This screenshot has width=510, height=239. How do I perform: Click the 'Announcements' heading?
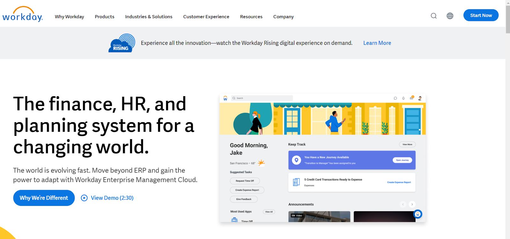301,204
